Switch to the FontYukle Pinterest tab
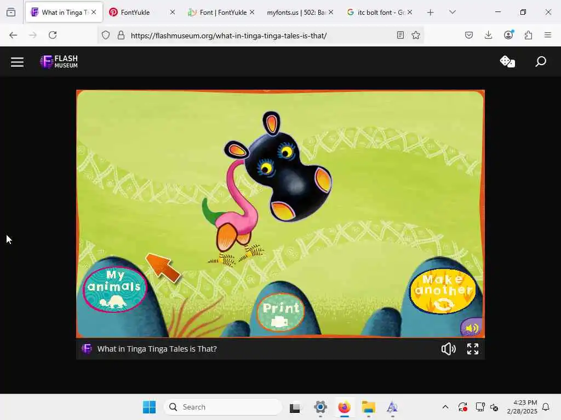Viewport: 561px width, 420px height. [x=142, y=12]
